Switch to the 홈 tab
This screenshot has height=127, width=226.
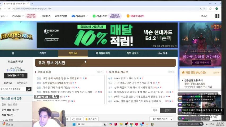point(13,53)
